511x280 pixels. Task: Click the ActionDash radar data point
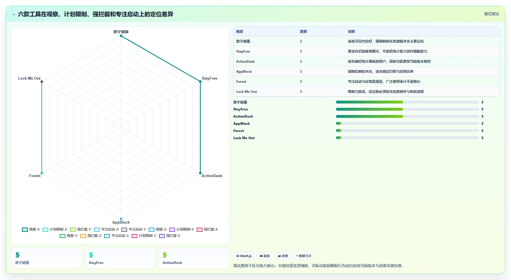click(x=200, y=173)
